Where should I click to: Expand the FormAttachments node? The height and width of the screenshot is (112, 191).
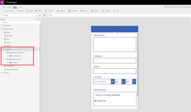point(8,56)
